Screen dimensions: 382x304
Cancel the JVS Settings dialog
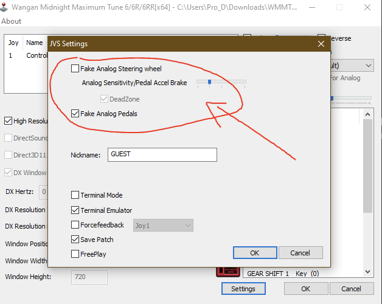point(300,252)
